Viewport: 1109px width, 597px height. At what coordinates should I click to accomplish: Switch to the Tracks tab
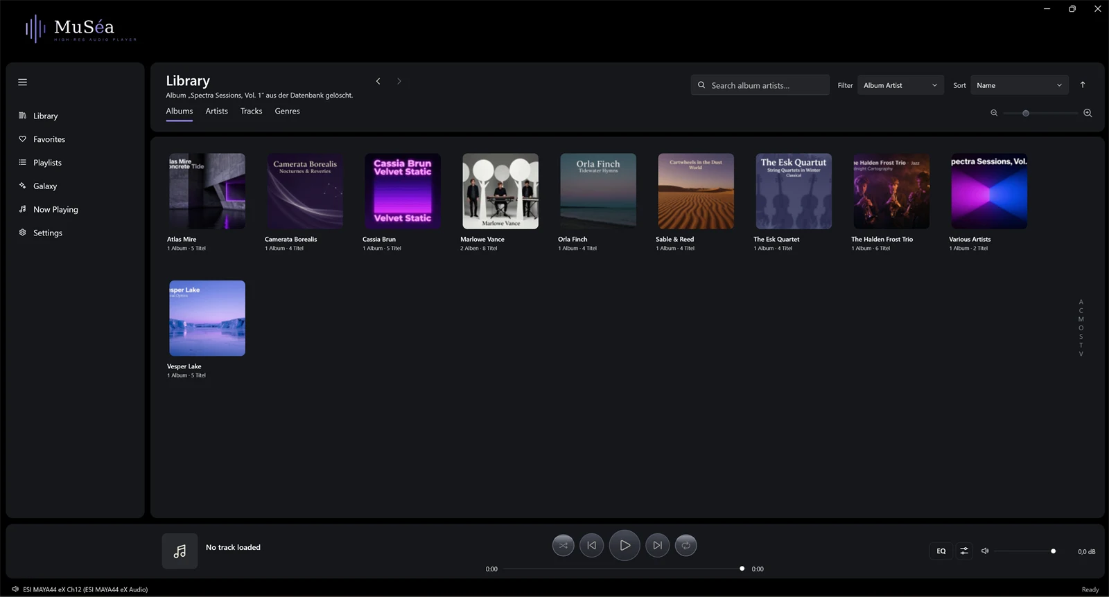coord(251,112)
